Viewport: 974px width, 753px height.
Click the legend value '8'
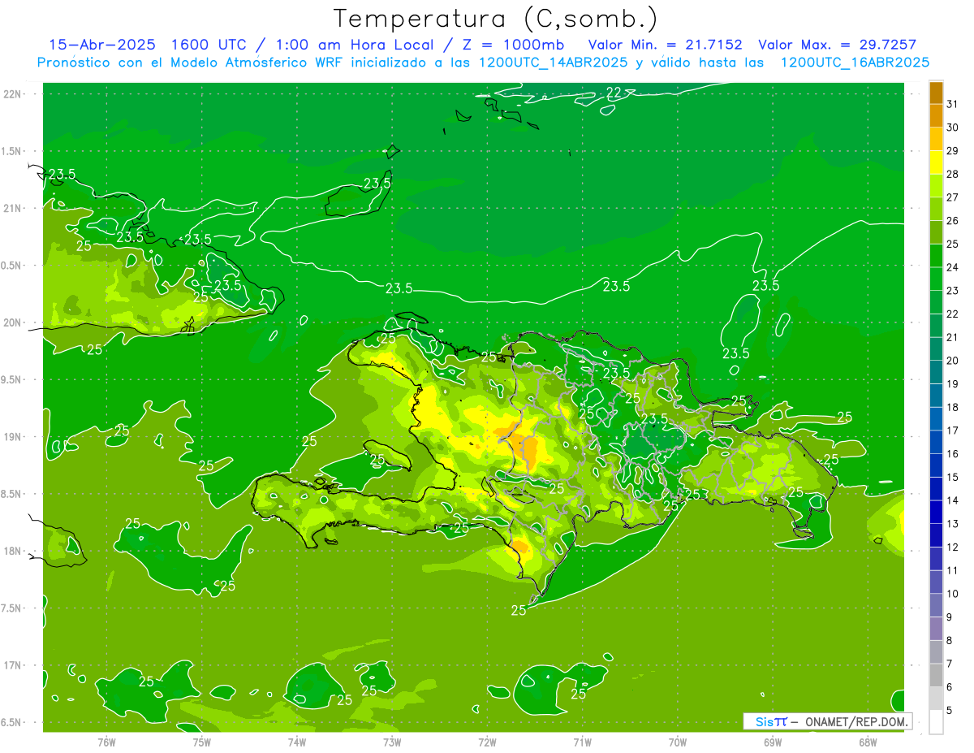point(950,641)
